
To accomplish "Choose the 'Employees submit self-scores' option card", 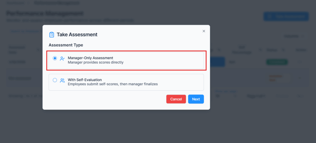I will pos(126,82).
